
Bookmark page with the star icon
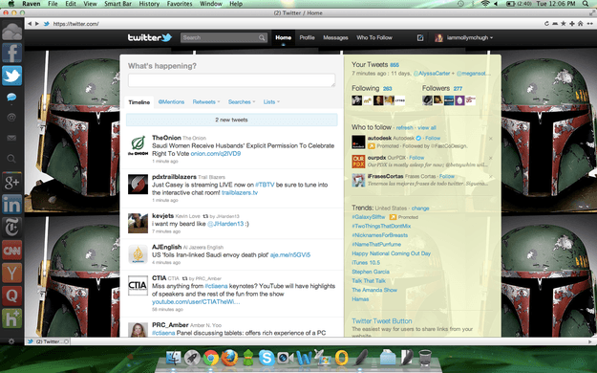564,24
